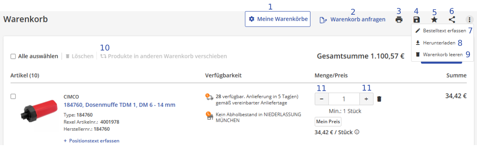Click the Min.: 1 Stück text
The width and height of the screenshot is (477, 159).
345,111
